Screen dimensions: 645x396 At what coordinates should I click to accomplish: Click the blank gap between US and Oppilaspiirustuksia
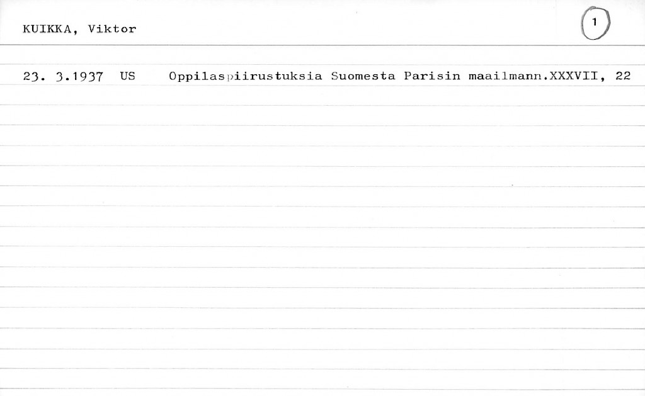click(x=152, y=77)
